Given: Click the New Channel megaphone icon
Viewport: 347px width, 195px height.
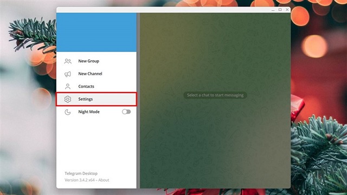Looking at the screenshot, I should click(x=68, y=74).
